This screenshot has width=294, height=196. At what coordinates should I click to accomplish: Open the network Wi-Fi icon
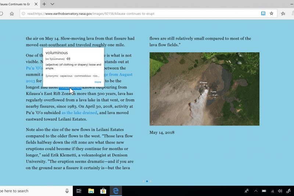pos(272,191)
